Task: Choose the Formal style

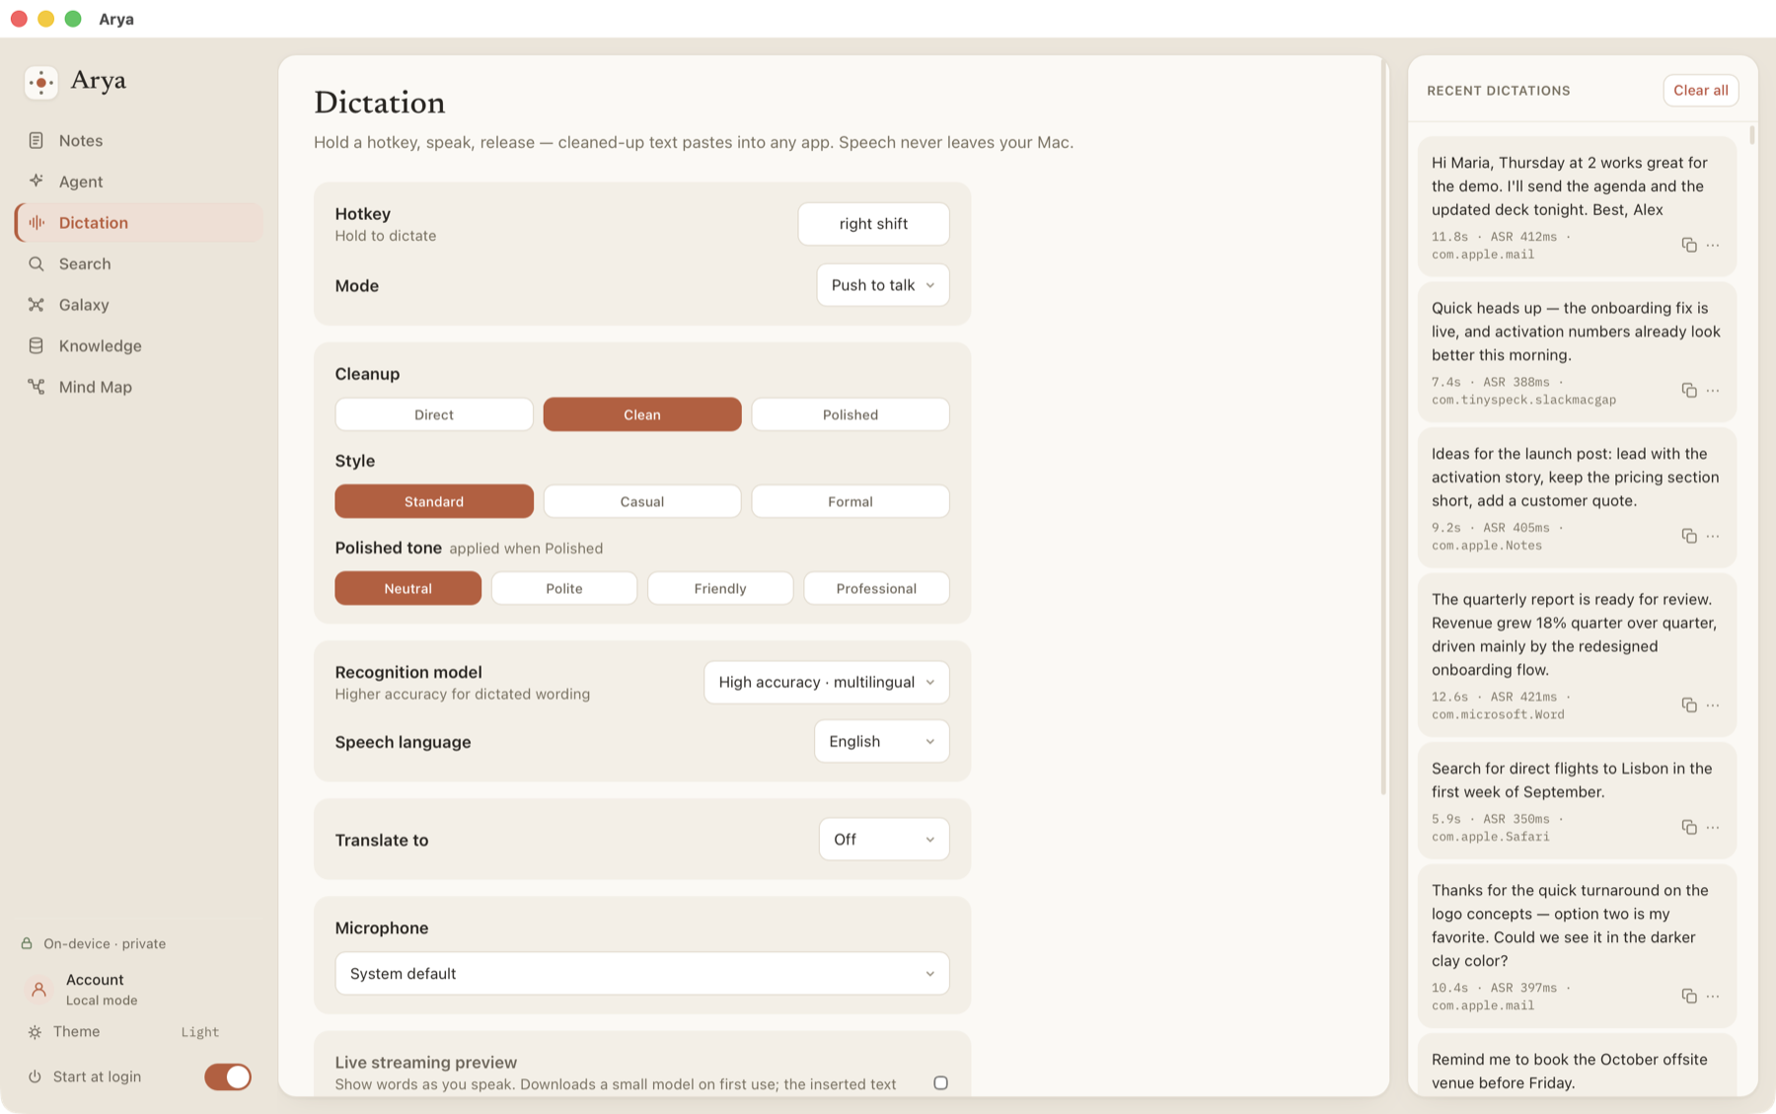Action: tap(851, 501)
